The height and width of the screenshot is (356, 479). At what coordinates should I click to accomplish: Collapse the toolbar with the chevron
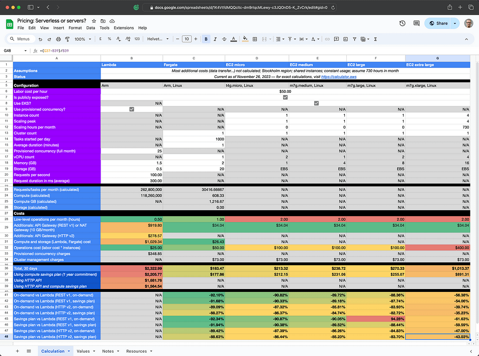pyautogui.click(x=467, y=39)
